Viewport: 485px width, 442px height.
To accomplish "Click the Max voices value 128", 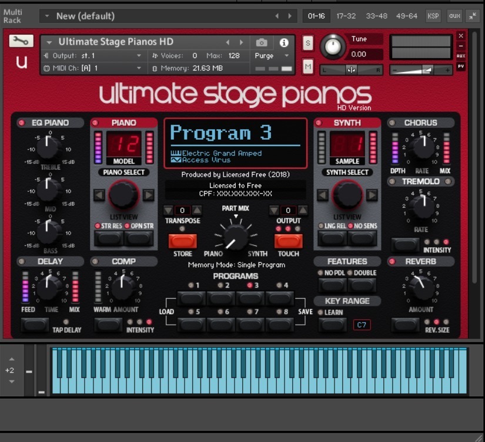I will tap(234, 56).
